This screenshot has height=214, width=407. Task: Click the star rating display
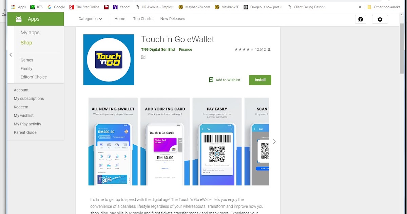pos(244,50)
